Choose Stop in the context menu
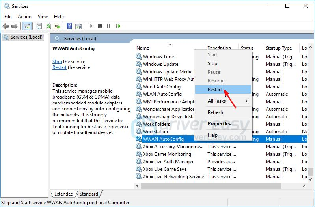 click(223, 63)
